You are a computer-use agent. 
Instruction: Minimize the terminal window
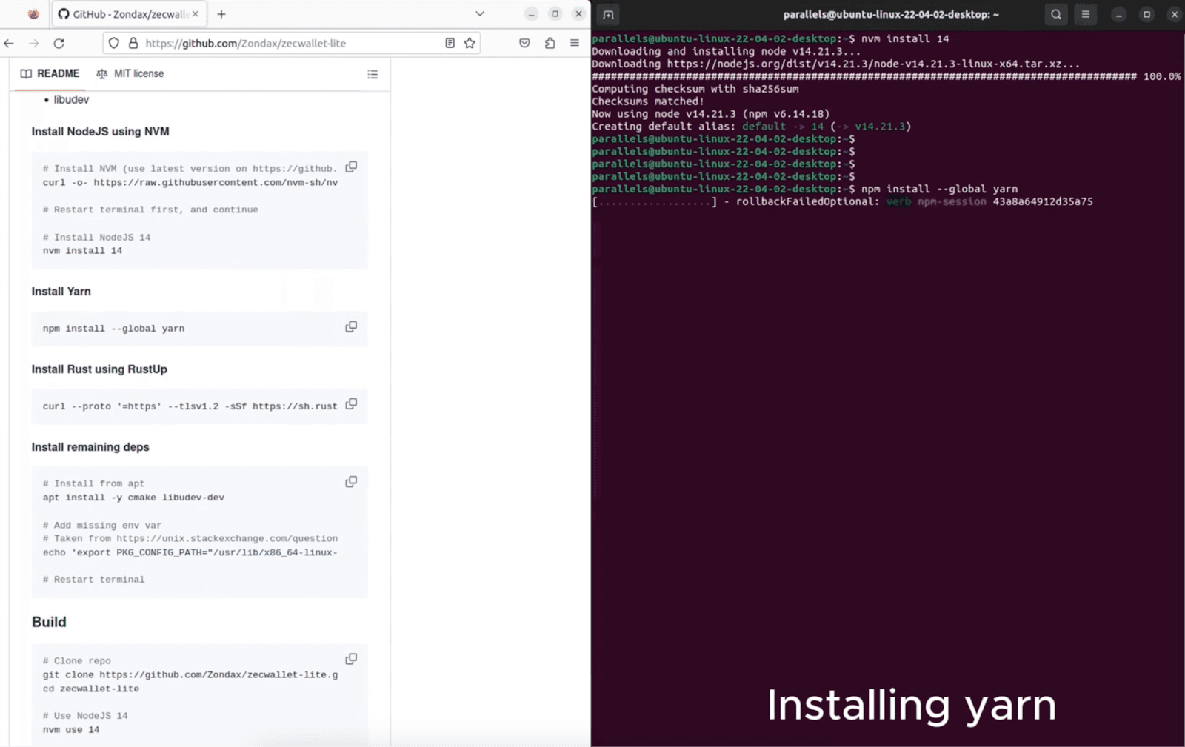pyautogui.click(x=1119, y=14)
